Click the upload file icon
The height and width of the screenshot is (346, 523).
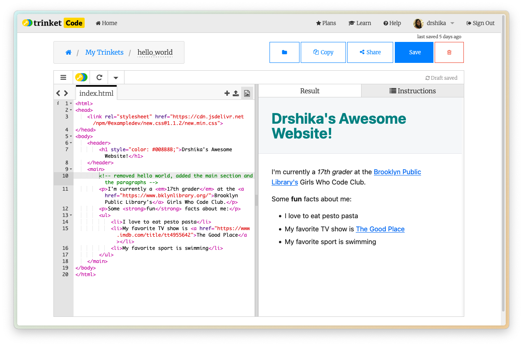coord(236,93)
